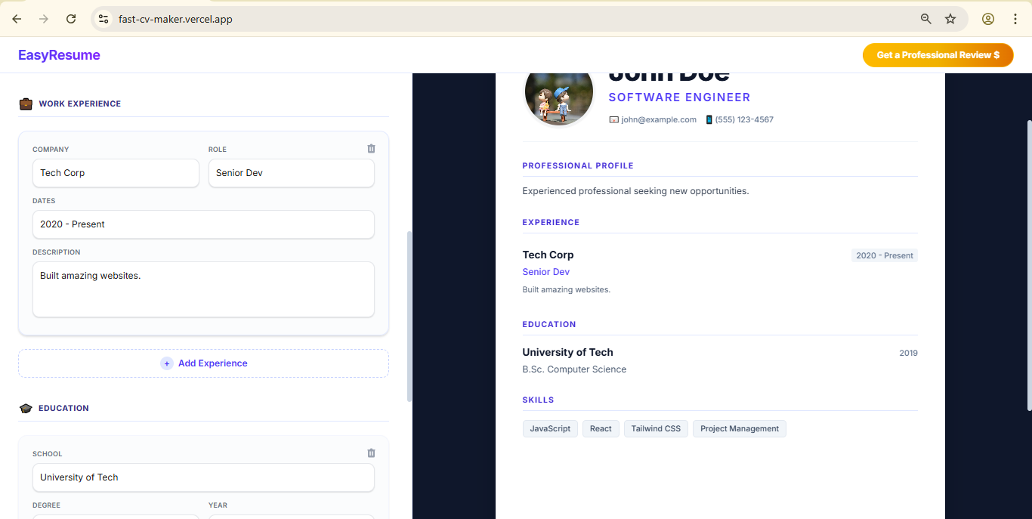Viewport: 1032px width, 519px height.
Task: Bookmark the page using the star icon
Action: [950, 18]
